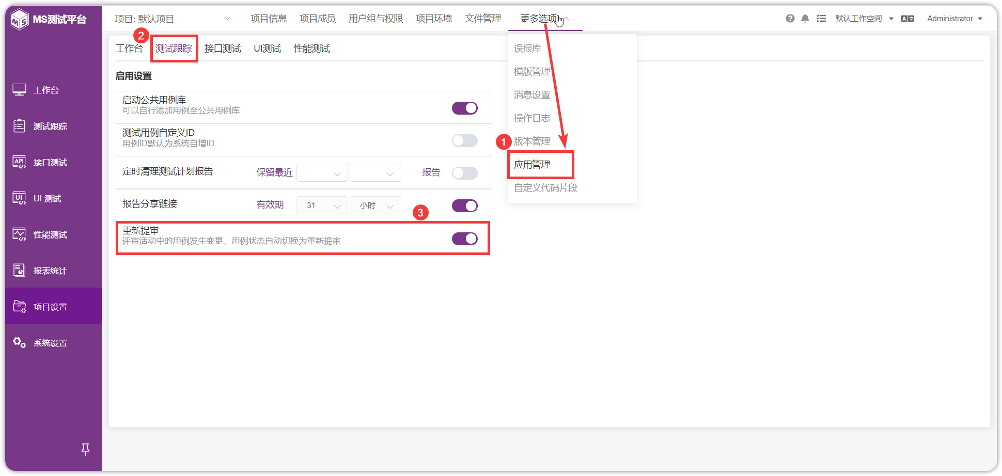Open the help question mark icon
The height and width of the screenshot is (476, 1002).
click(x=790, y=19)
